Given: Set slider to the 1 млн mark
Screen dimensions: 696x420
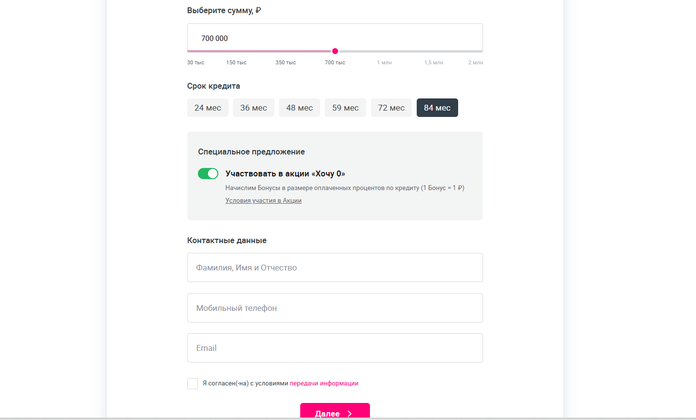Looking at the screenshot, I should pos(384,51).
